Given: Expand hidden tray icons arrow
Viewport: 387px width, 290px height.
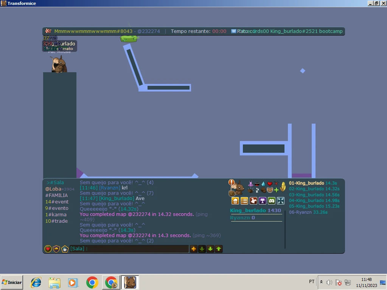Looking at the screenshot, I should pyautogui.click(x=321, y=282).
